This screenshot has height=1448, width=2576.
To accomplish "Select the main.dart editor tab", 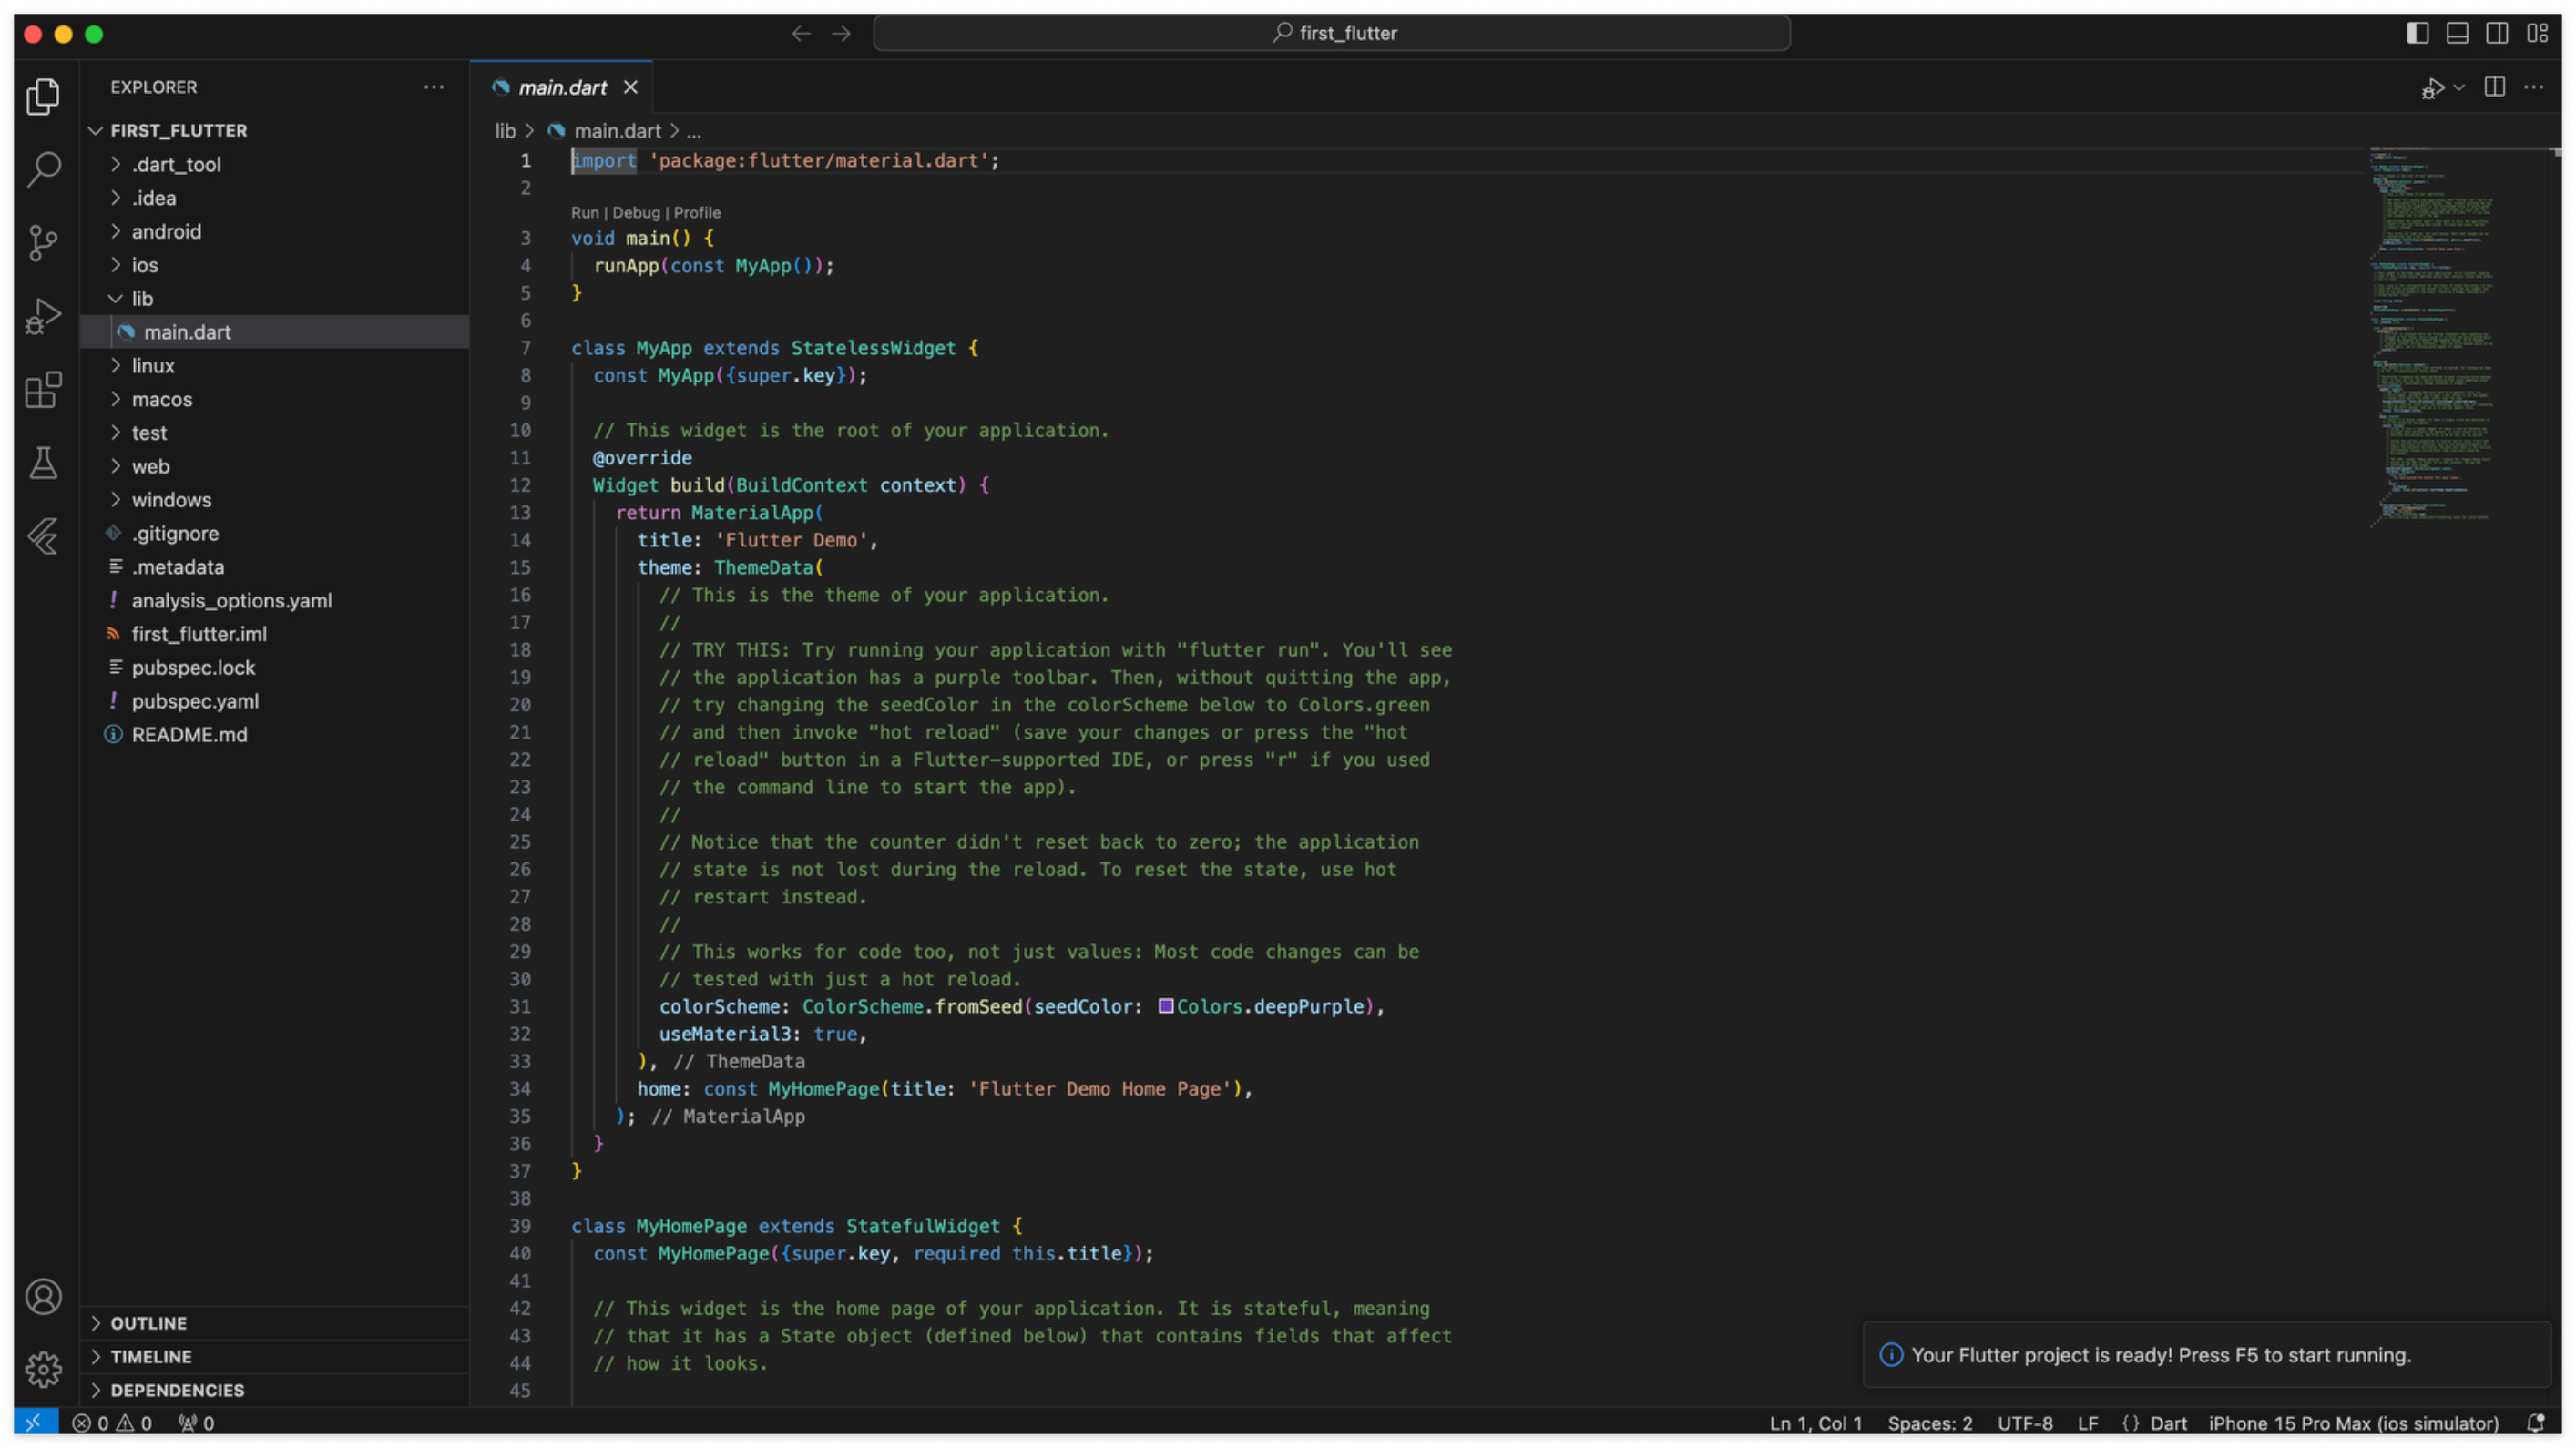I will coord(562,88).
